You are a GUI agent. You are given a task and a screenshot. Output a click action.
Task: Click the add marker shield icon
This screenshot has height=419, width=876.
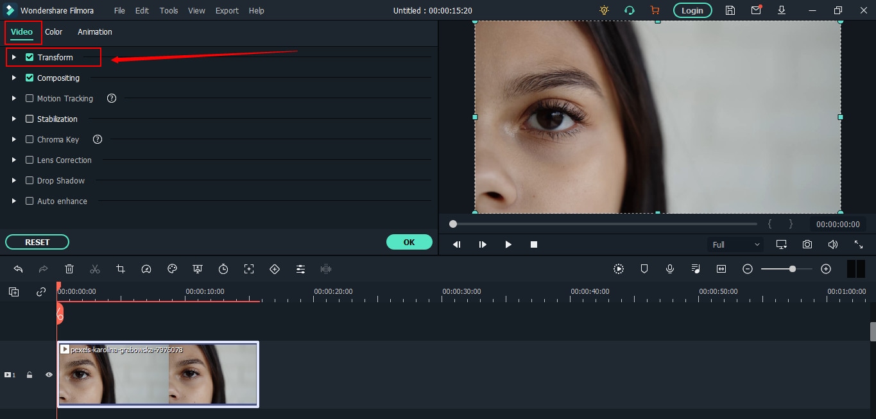point(644,269)
